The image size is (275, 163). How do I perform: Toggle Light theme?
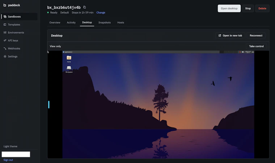[10, 146]
